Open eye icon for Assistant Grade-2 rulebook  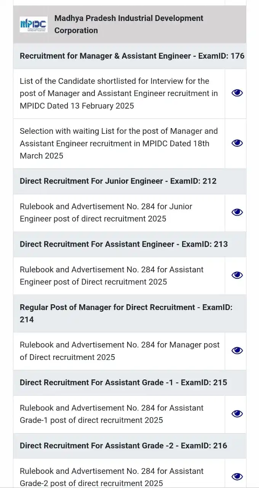coord(237,477)
